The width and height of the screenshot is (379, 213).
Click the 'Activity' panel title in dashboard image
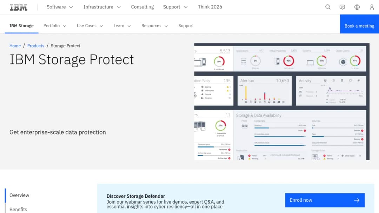(305, 81)
